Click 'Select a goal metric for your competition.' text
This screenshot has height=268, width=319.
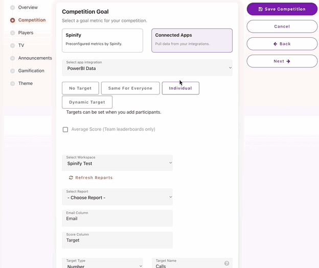[x=104, y=20]
